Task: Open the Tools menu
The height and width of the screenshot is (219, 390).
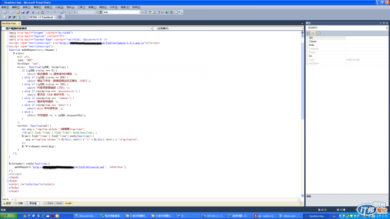Action: pyautogui.click(x=81, y=7)
